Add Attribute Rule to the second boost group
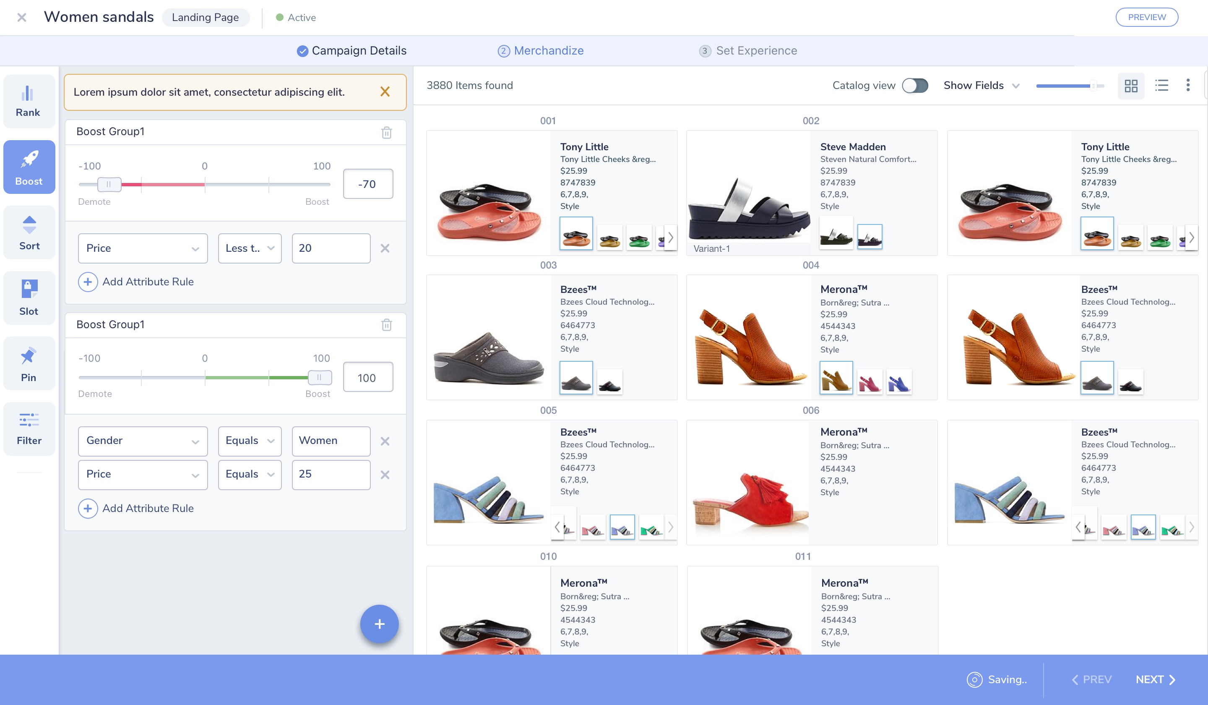The image size is (1208, 705). click(x=136, y=508)
